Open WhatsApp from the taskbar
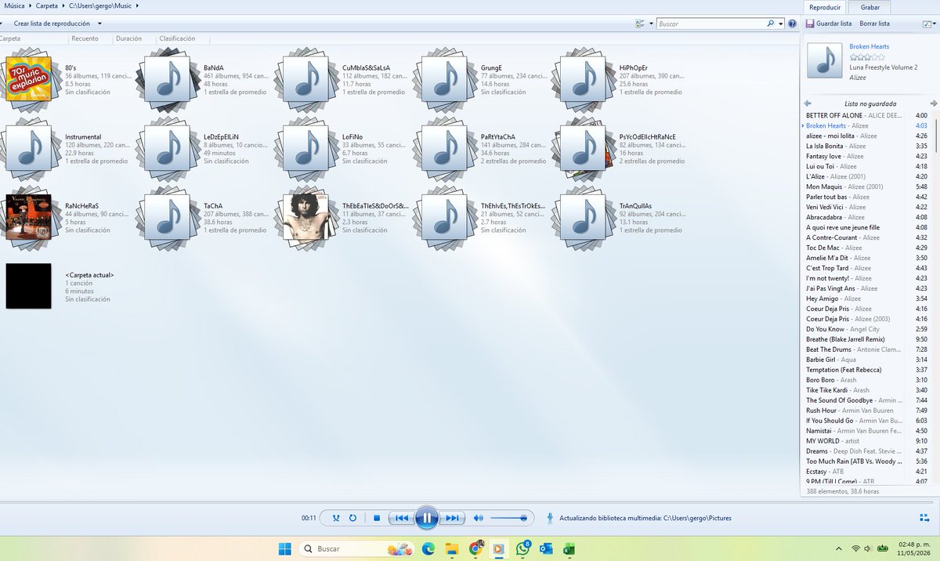Screen dimensions: 940x561 (522, 548)
